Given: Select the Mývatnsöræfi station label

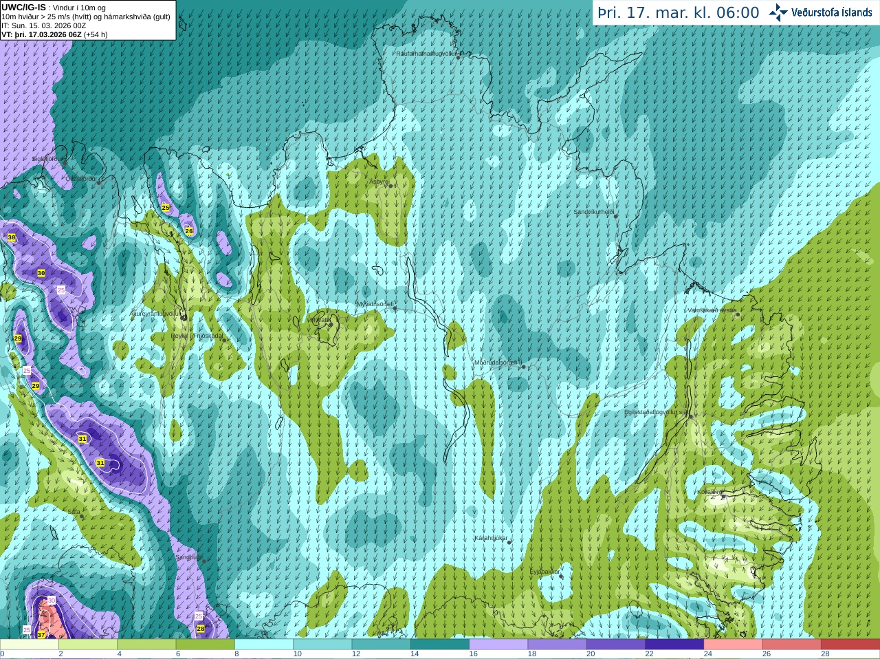Looking at the screenshot, I should pyautogui.click(x=375, y=303).
